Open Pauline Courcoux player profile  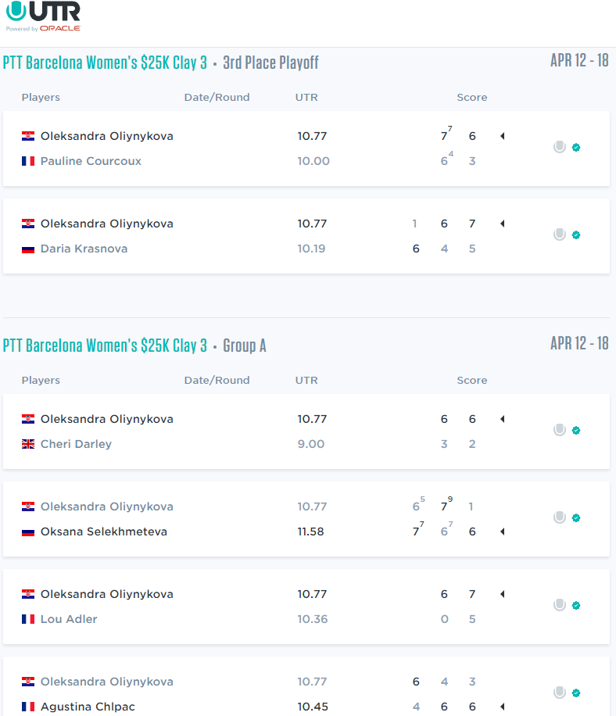[91, 161]
